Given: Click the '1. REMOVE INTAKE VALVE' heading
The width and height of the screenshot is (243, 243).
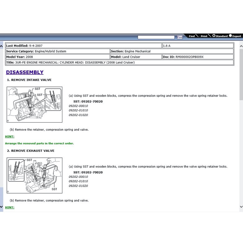Looking at the screenshot, I should coord(29,80).
